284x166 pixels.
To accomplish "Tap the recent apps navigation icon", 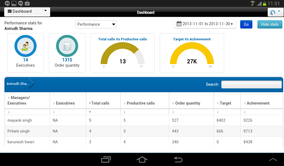I will (x=106, y=160).
